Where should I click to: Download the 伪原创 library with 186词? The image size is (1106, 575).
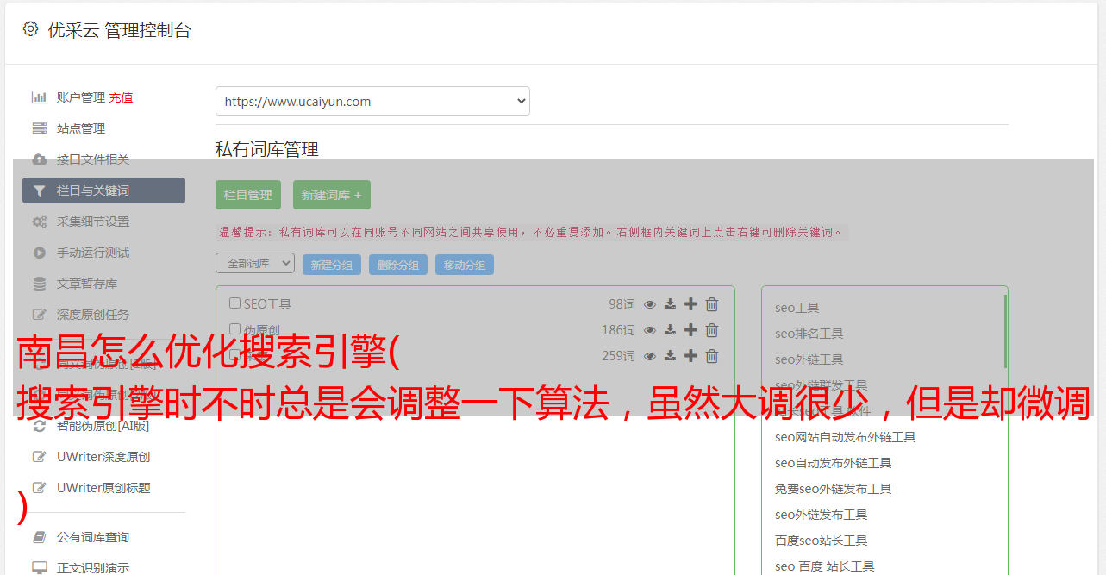click(670, 330)
